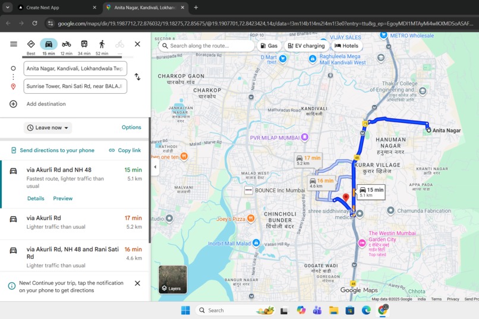Click The Westin Mumbai Garden City pin
Viewport: 479px width, 319px height.
tap(362, 243)
